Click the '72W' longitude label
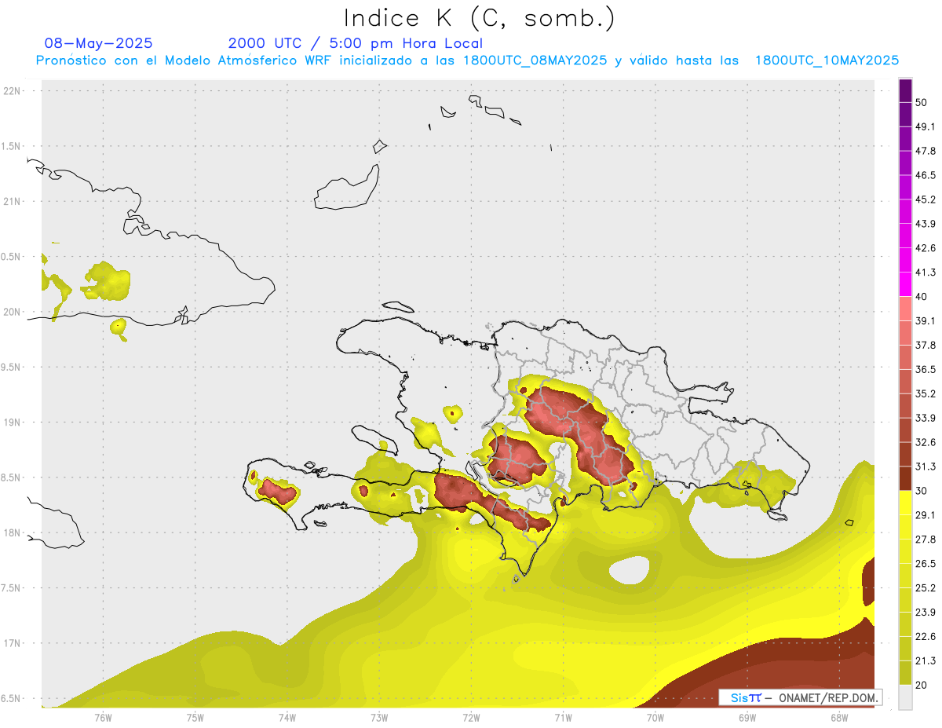 coord(471,718)
